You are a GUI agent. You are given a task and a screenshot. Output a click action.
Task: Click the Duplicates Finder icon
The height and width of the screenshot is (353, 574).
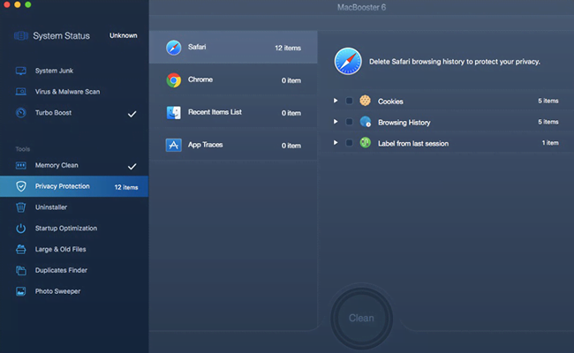[21, 270]
